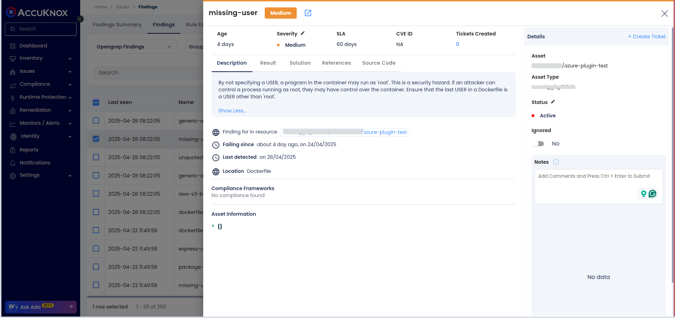Screen dimensions: 675x318
Task: Open the Opengrep Findings dropdown
Action: (x=135, y=47)
